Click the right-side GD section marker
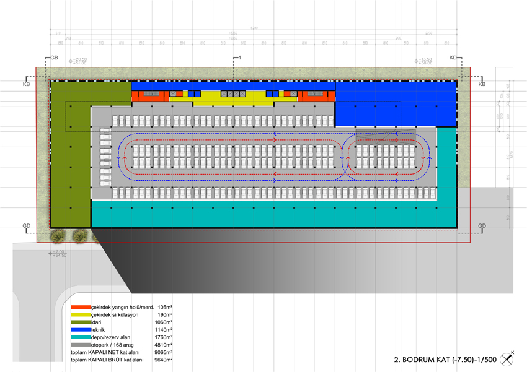This screenshot has width=527, height=372. point(482,226)
